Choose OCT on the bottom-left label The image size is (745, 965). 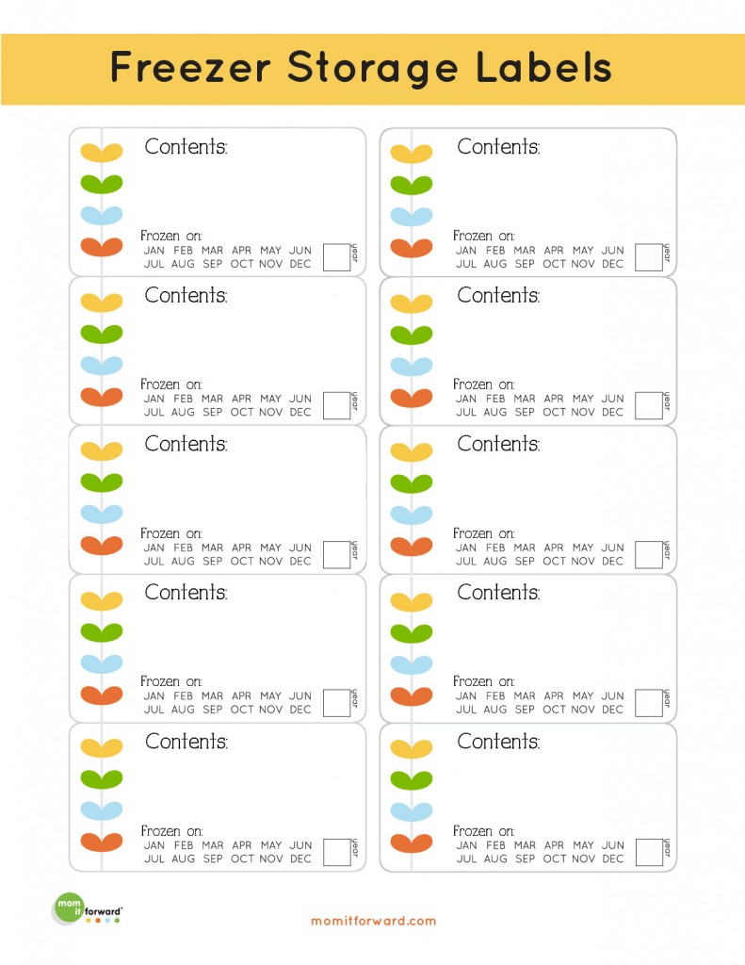242,859
